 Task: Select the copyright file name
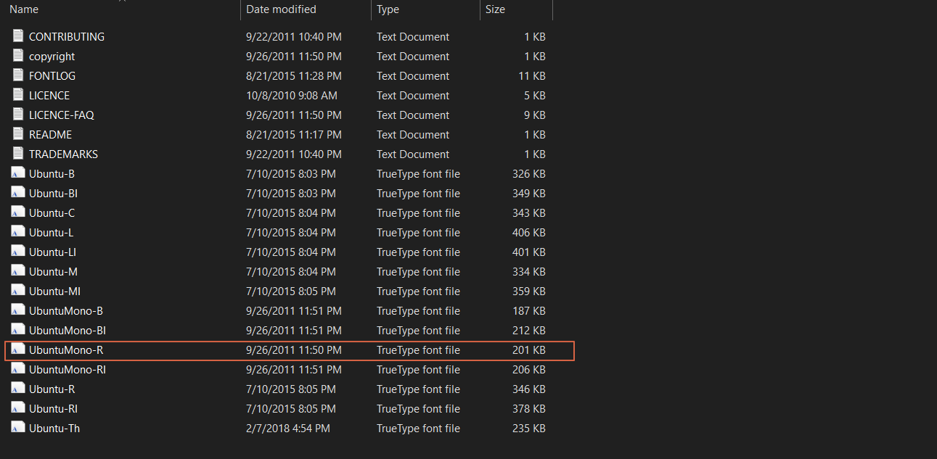pyautogui.click(x=52, y=56)
